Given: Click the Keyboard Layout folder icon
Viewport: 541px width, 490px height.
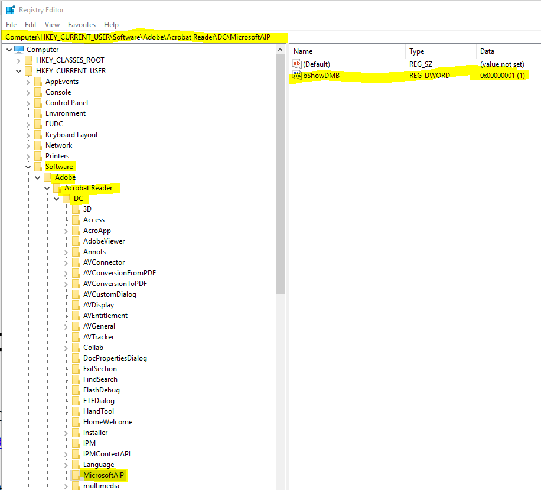Looking at the screenshot, I should (38, 135).
